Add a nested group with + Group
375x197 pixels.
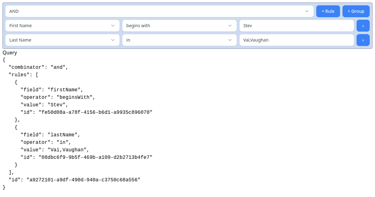pos(356,11)
